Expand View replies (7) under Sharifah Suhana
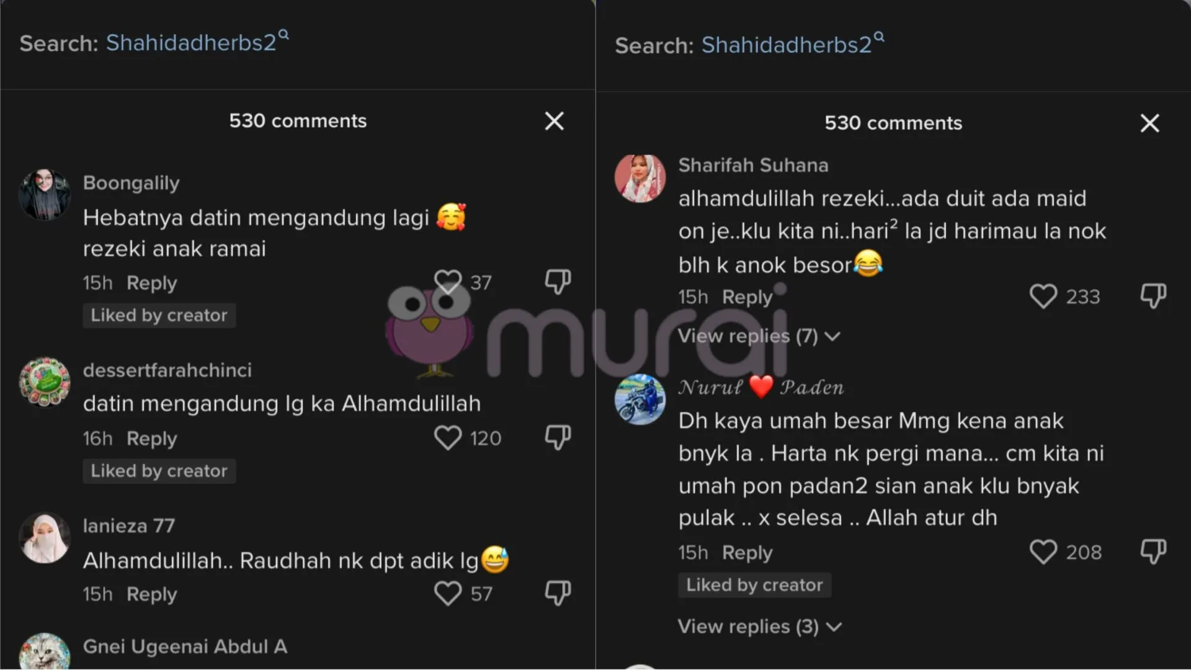This screenshot has height=670, width=1191. click(759, 336)
